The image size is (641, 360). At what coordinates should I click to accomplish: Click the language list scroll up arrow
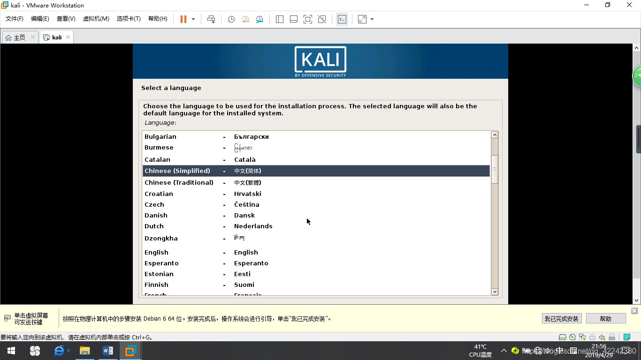[495, 135]
